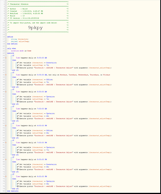Viewport: 161px width, 194px height.
Task: Select the 'Time happens daily at 5:30:00 AM' condition
Action: tap(31, 92)
